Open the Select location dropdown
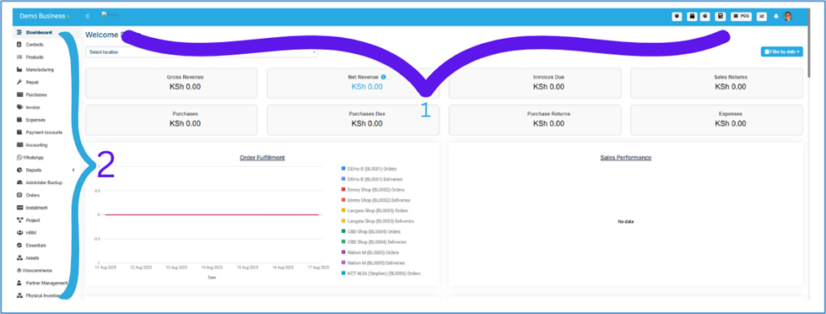Image resolution: width=826 pixels, height=314 pixels. coord(202,52)
